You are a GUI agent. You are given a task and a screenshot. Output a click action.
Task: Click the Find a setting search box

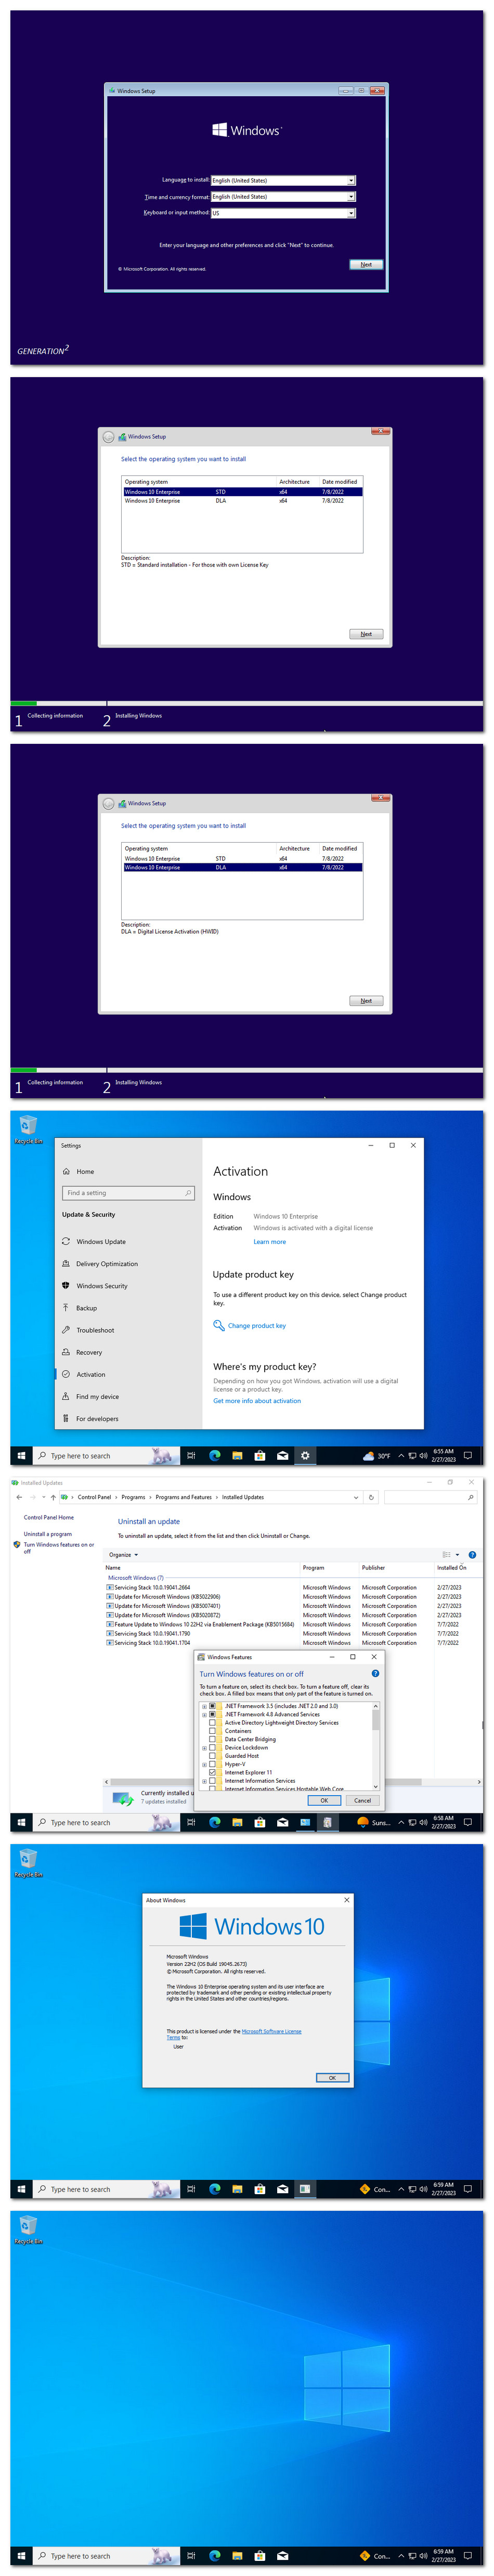[128, 1193]
